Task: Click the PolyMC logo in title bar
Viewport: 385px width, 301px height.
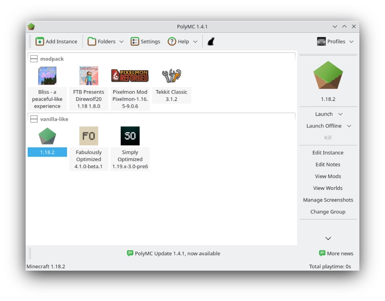Action: click(x=31, y=27)
